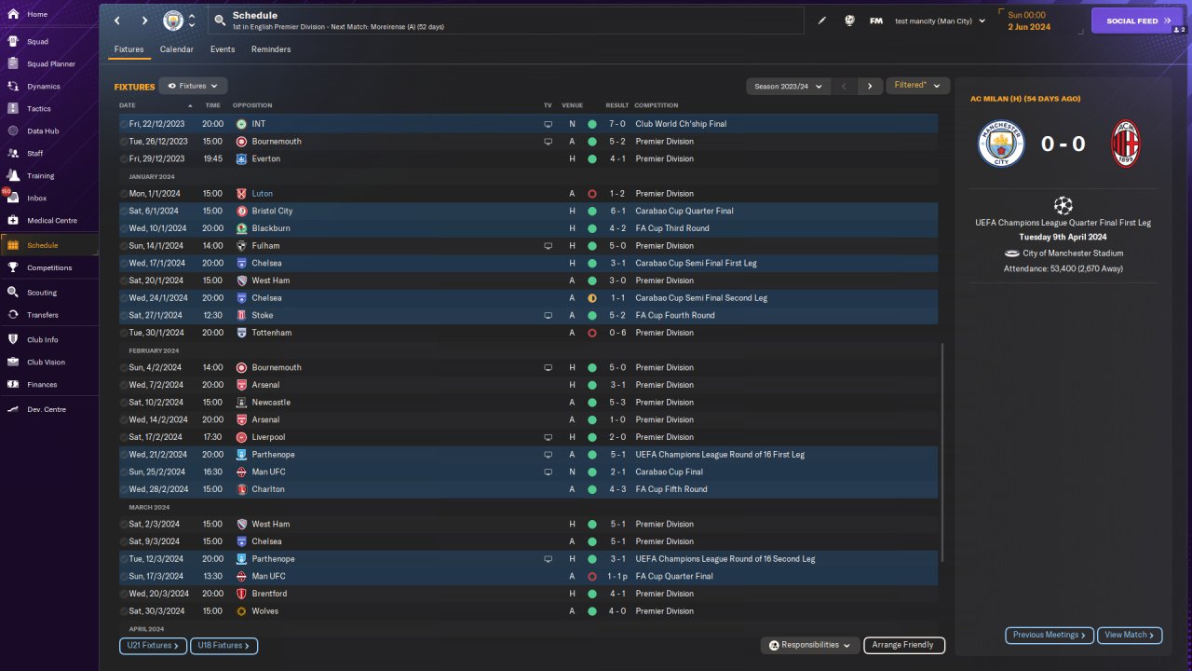Go back using the left arrow
The height and width of the screenshot is (671, 1192).
click(117, 21)
